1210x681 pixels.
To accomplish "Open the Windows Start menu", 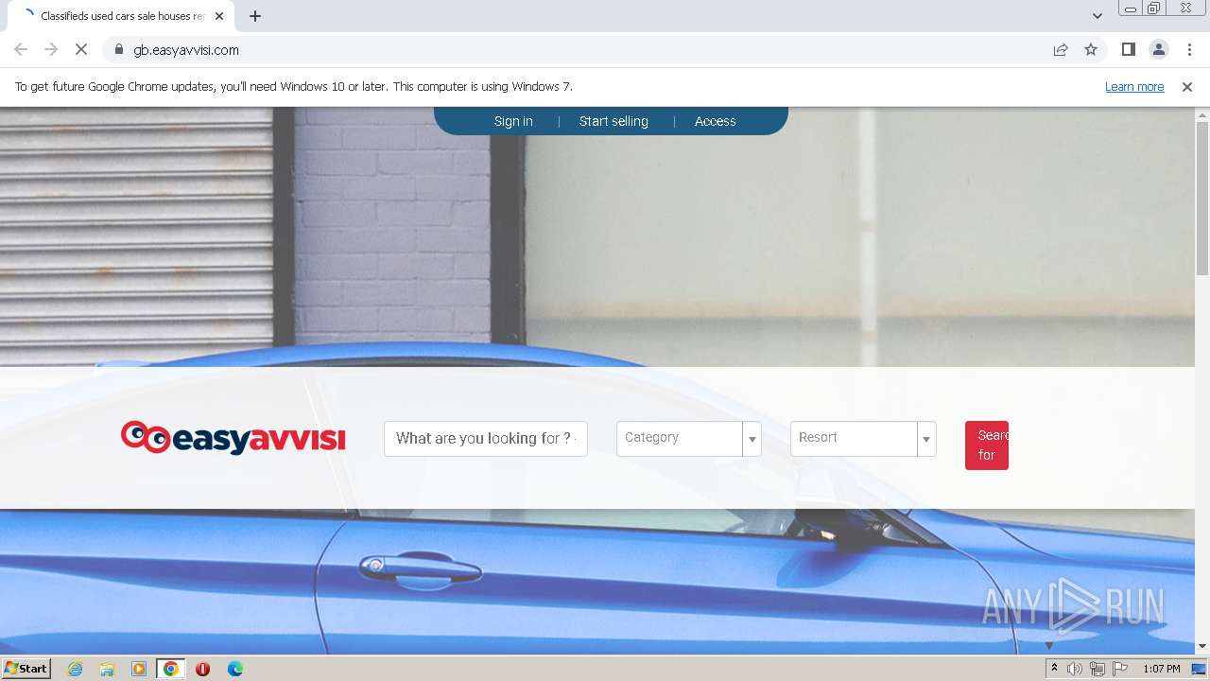I will (x=26, y=668).
